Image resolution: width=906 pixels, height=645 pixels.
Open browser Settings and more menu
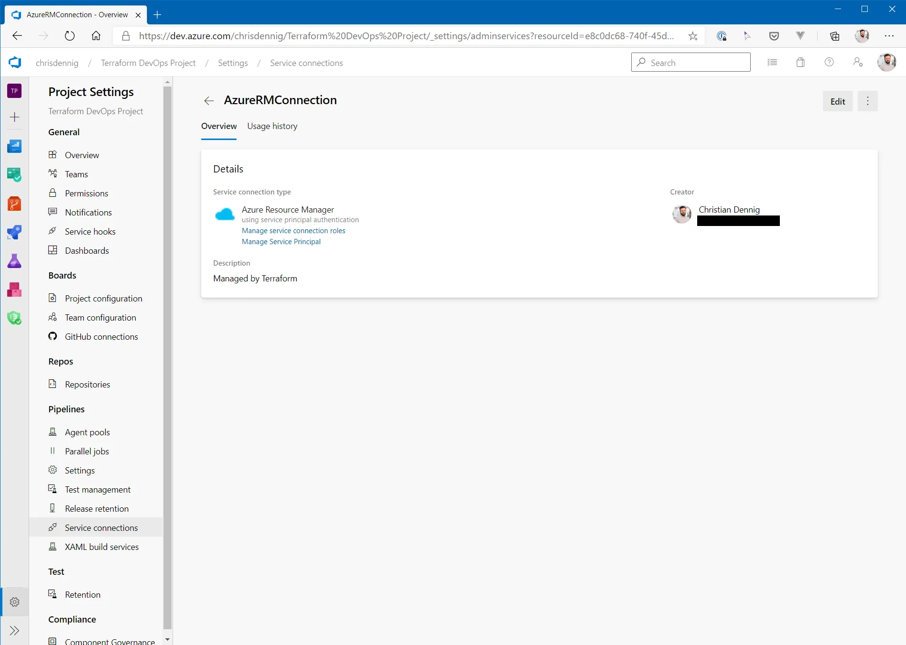[x=889, y=36]
